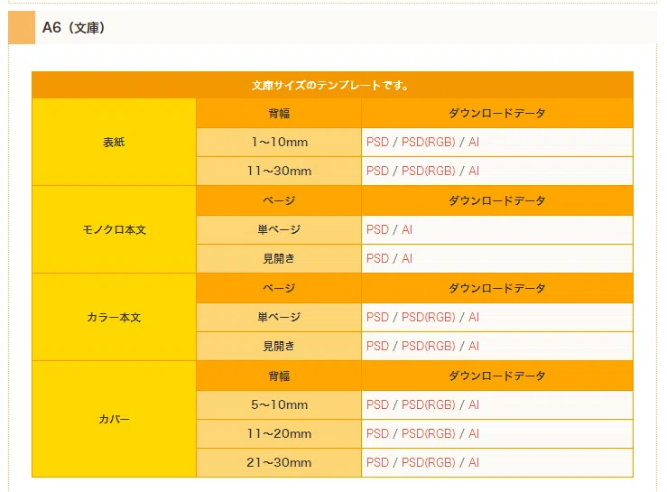667x492 pixels.
Task: Download PSD for モノクロ本文 見開き
Action: click(x=378, y=259)
